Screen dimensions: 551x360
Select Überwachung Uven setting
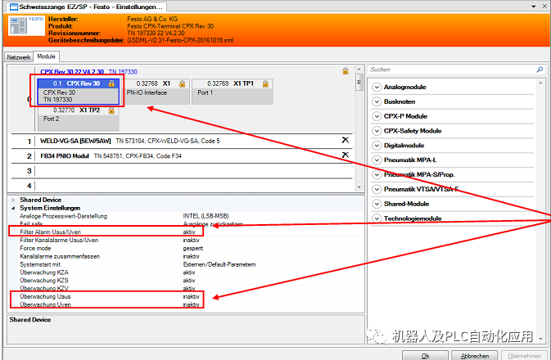[x=45, y=304]
